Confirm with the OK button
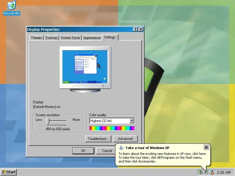 (x=83, y=151)
